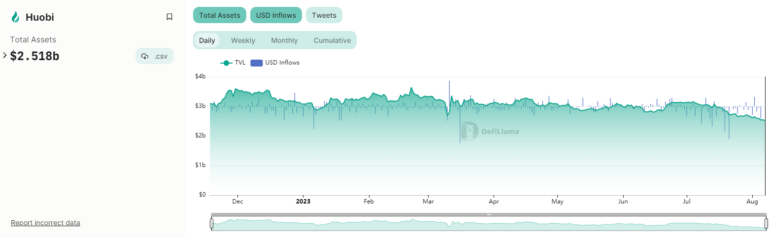Image resolution: width=769 pixels, height=238 pixels.
Task: Click the left range slider handle
Action: [212, 224]
